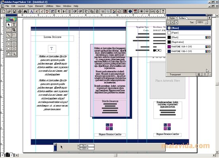The height and width of the screenshot is (158, 219).
Task: Open the Colors palette flyout menu arrow
Action: [x=209, y=18]
